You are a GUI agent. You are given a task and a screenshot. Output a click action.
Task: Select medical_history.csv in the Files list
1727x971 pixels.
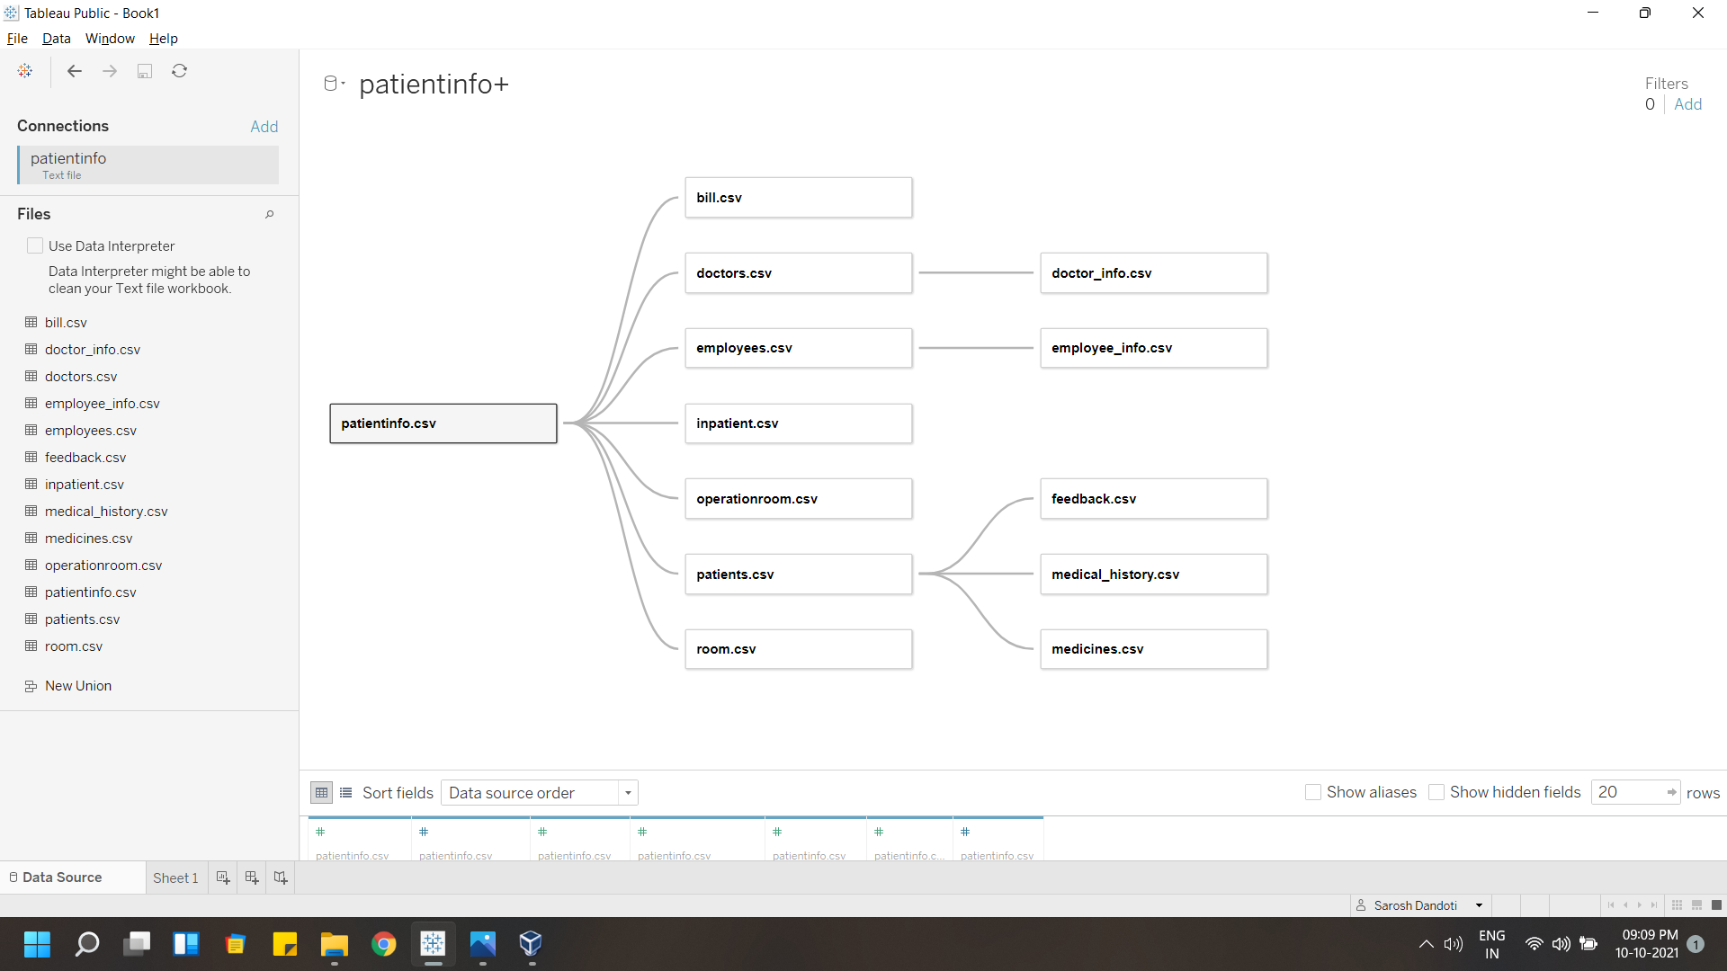pyautogui.click(x=106, y=512)
